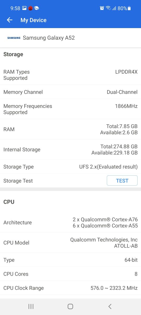Image resolution: width=141 pixels, height=315 pixels.
Task: Select the My Device title
Action: tap(33, 20)
